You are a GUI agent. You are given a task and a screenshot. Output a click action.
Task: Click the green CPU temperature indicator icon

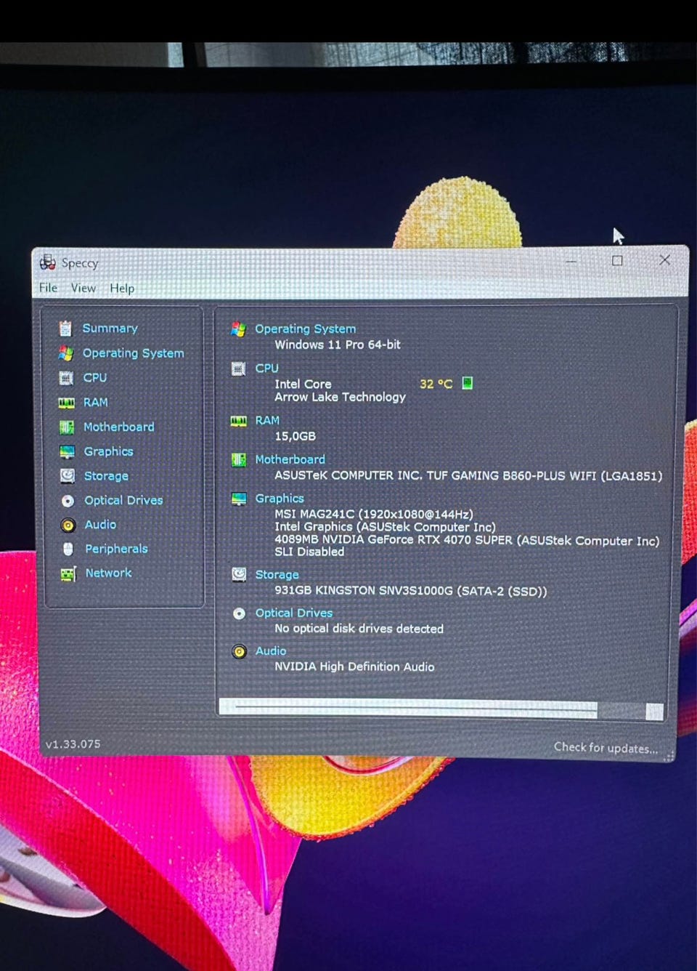pos(468,383)
